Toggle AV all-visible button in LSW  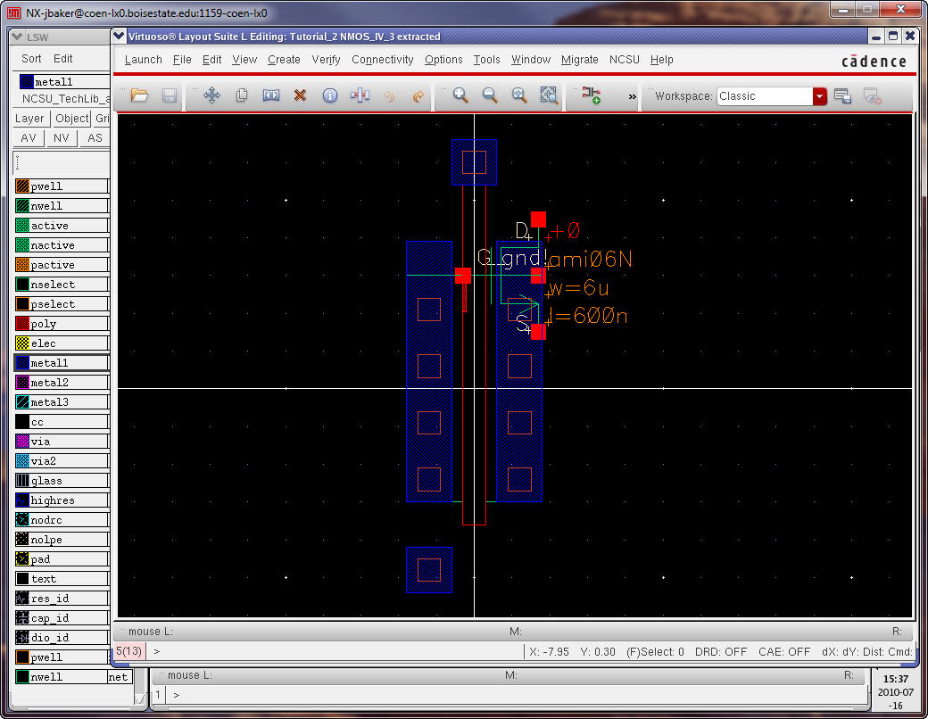(x=29, y=138)
